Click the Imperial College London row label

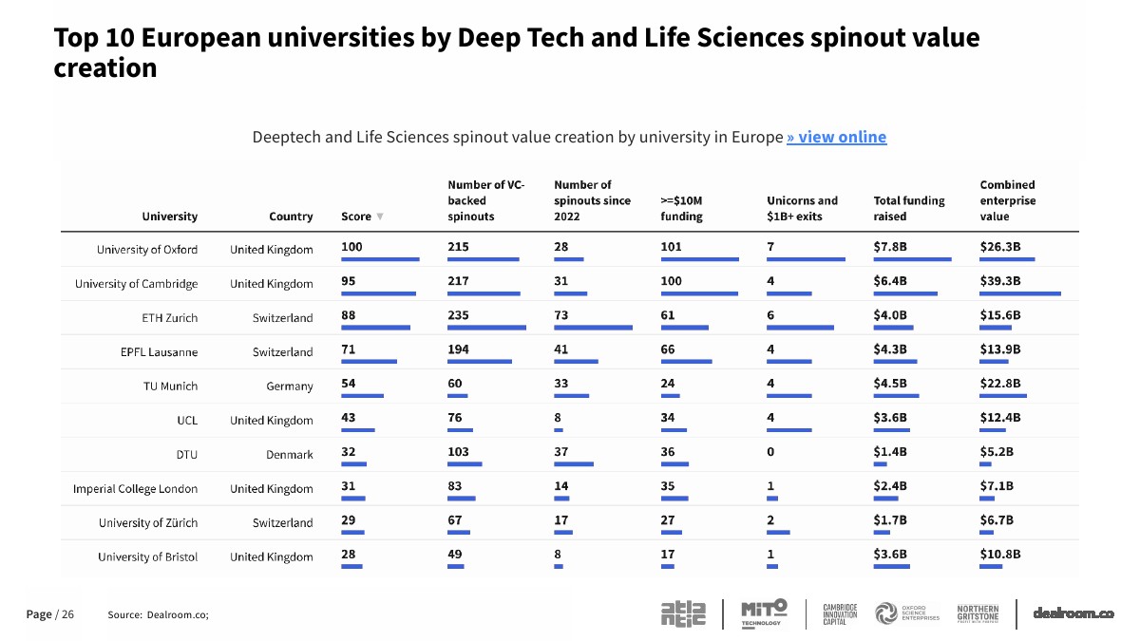pos(136,489)
